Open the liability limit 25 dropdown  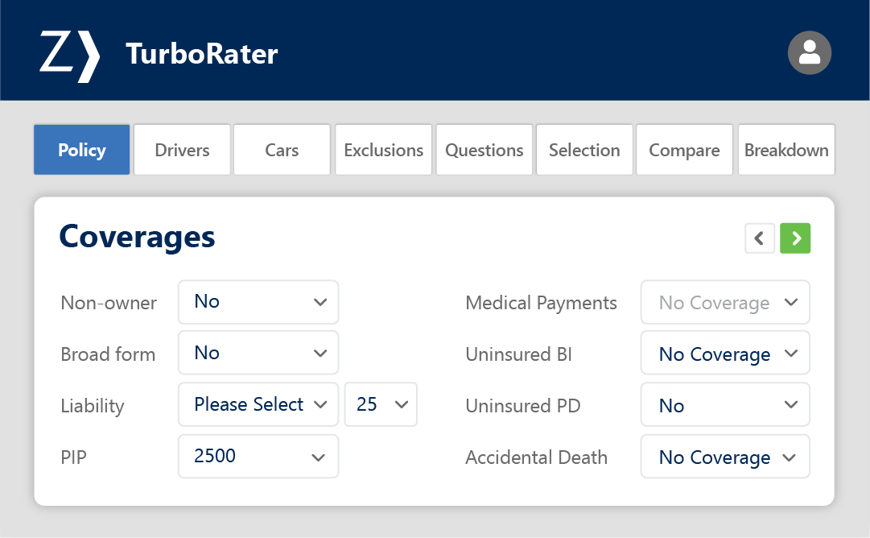click(381, 404)
